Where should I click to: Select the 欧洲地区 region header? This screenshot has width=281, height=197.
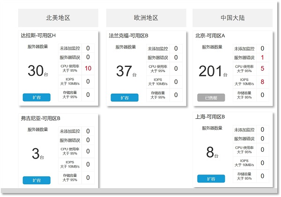point(146,18)
